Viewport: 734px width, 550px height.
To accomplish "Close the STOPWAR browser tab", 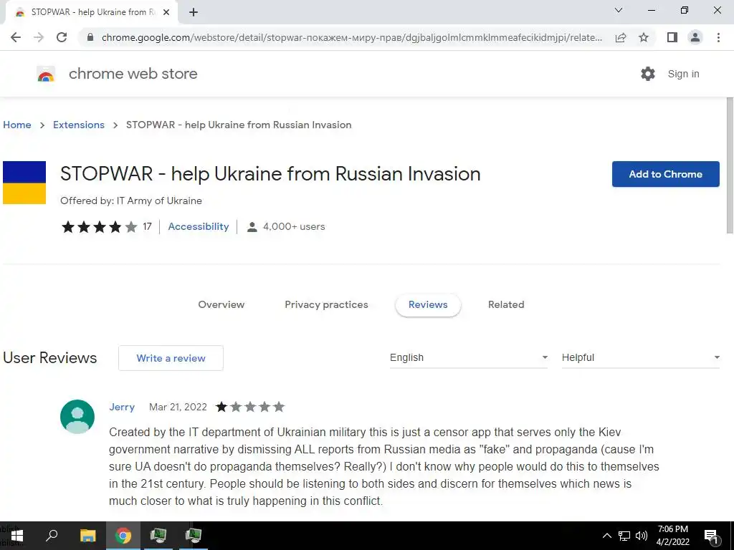I will point(166,13).
